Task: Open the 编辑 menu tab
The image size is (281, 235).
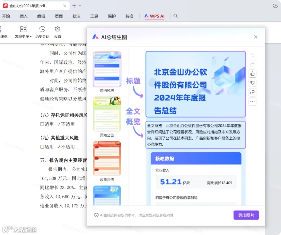Action: (x=41, y=16)
